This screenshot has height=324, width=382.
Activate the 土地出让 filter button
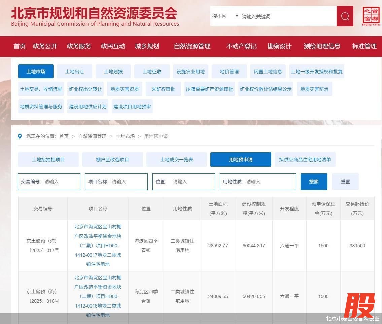(74, 71)
